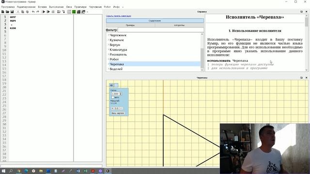Screen dimensions: 310x174
Task: Click the help article vertical scrollbar
Action: pyautogui.click(x=307, y=43)
